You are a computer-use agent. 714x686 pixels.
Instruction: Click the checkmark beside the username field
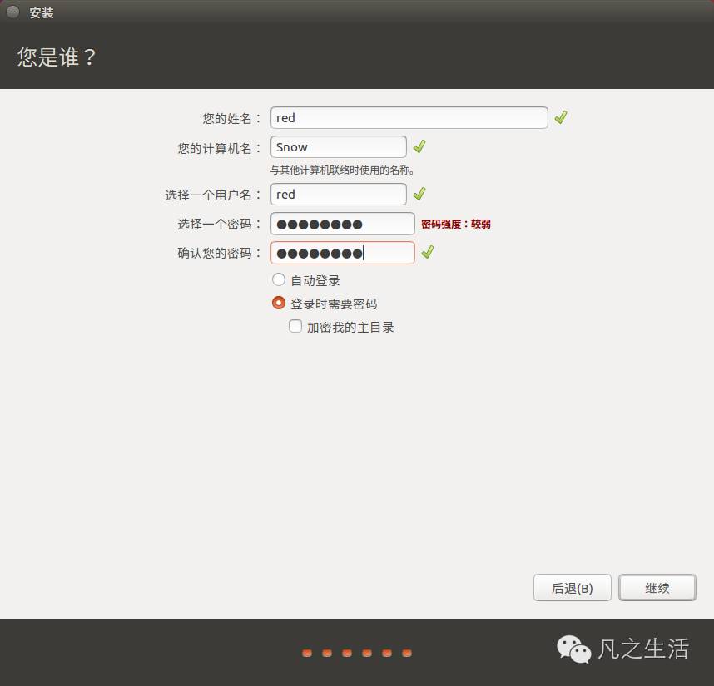coord(419,194)
